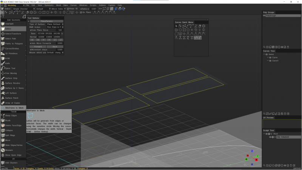Click the Forward button
Viewport: 302px width, 170px height.
[37, 46]
